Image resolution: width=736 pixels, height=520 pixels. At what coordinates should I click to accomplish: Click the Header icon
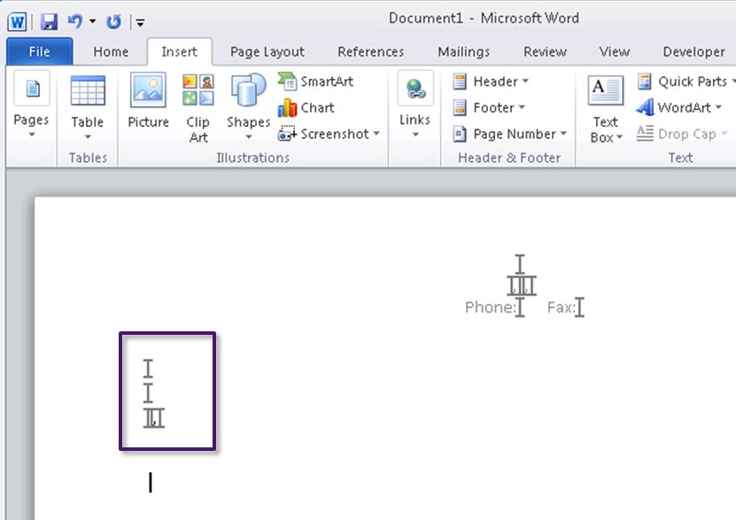pos(460,81)
